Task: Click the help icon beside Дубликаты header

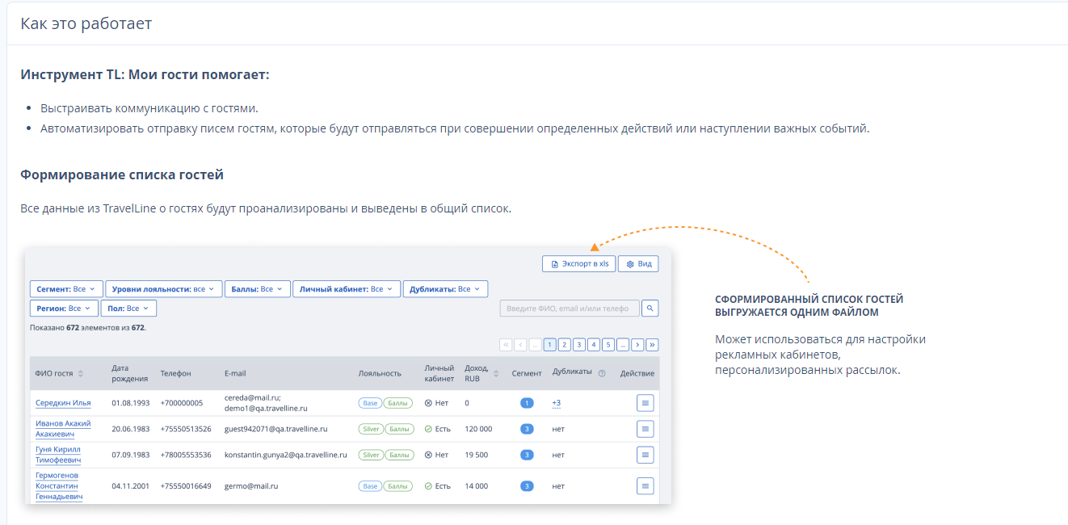Action: 602,373
